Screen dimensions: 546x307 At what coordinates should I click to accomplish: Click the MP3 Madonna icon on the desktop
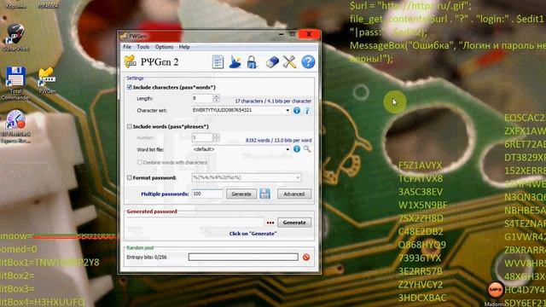(x=496, y=293)
